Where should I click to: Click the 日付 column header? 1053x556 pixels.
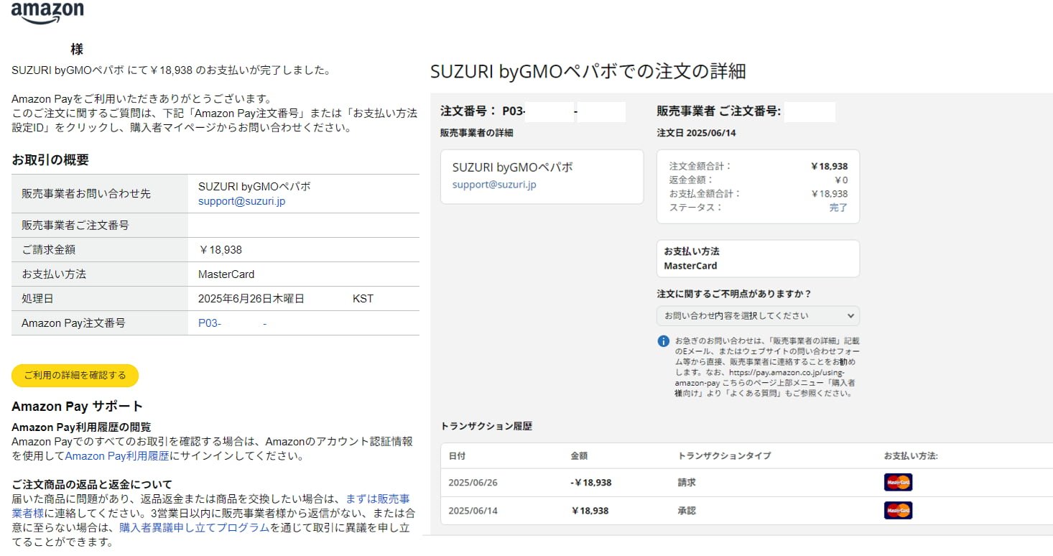coord(457,456)
